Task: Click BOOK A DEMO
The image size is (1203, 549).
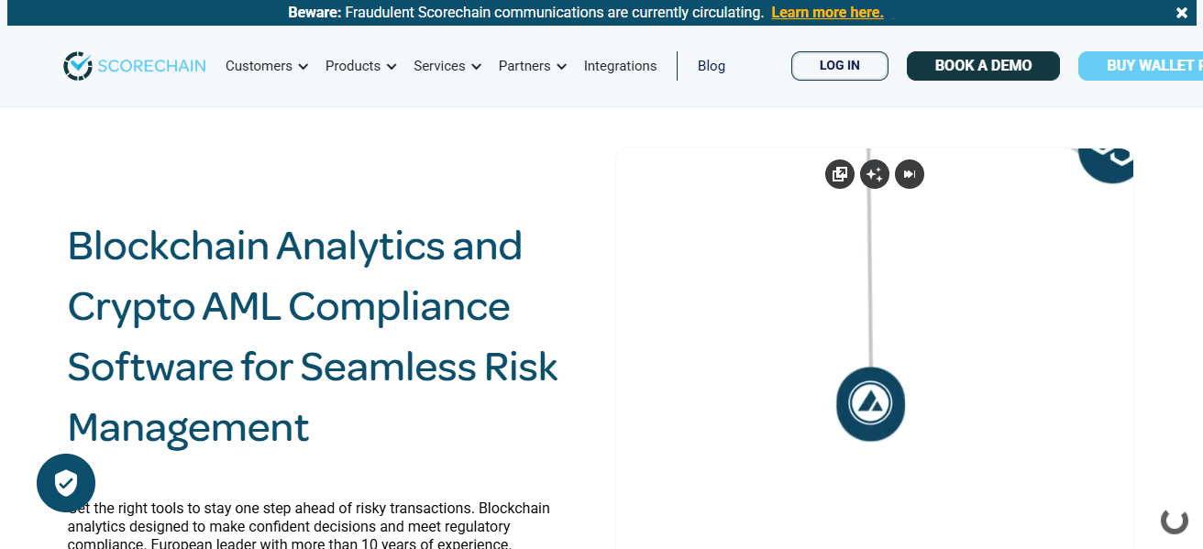Action: [x=983, y=65]
